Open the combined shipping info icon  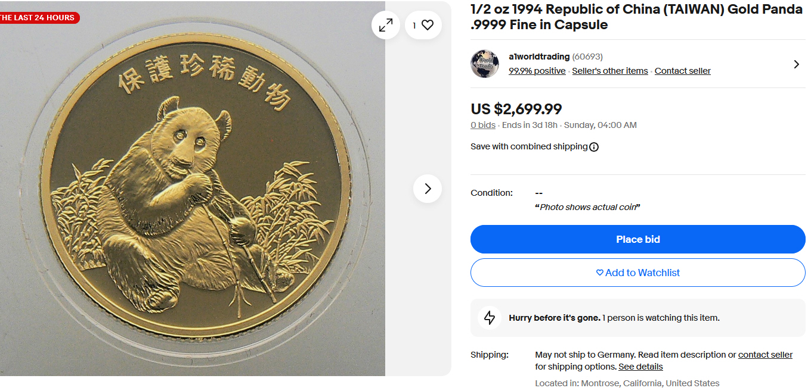click(x=594, y=147)
